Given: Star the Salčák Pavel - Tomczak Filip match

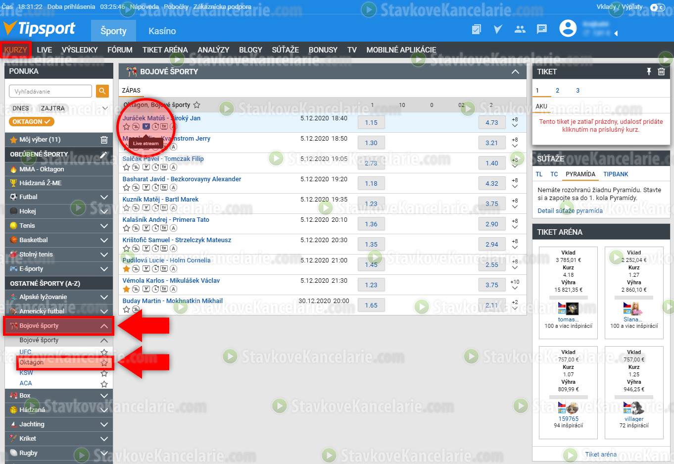Looking at the screenshot, I should [x=126, y=167].
